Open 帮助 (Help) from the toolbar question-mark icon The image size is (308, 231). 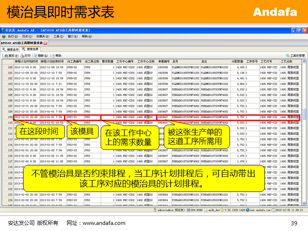click(53, 55)
